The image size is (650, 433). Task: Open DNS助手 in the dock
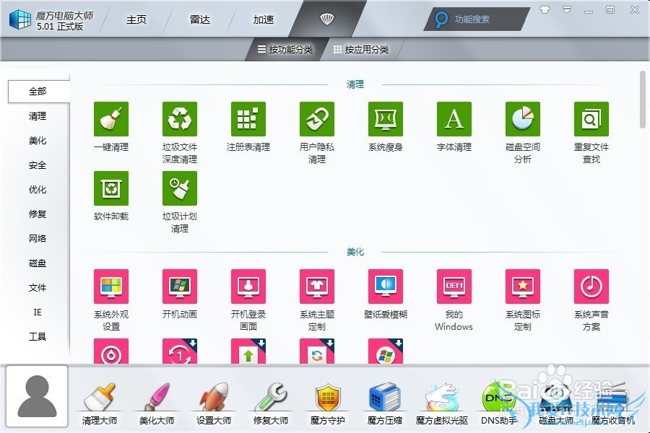[x=498, y=403]
